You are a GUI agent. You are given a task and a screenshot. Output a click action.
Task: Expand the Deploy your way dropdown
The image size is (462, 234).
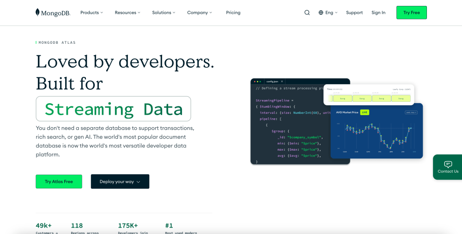[120, 181]
